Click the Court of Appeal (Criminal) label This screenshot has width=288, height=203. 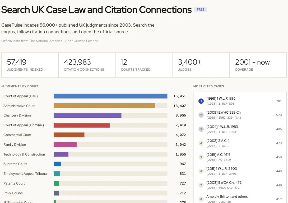24,125
